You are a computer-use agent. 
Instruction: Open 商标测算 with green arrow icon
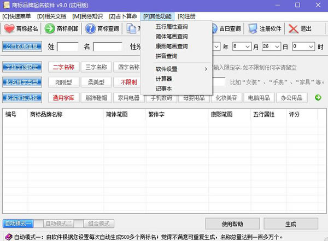click(x=50, y=29)
